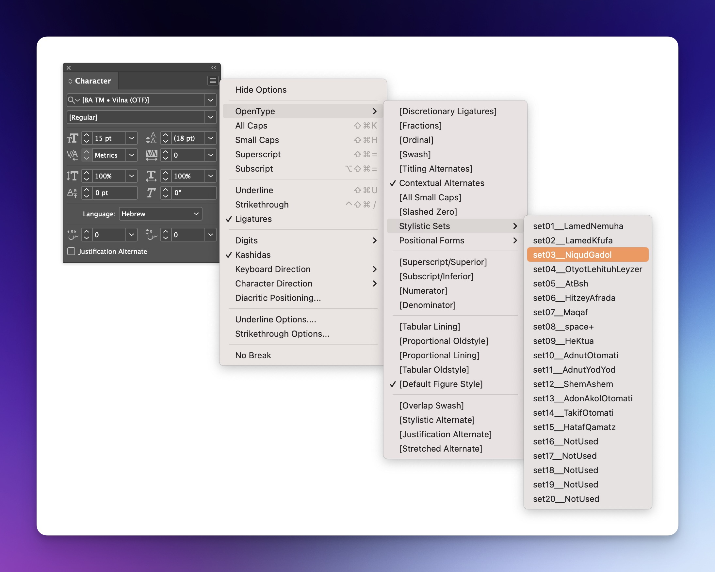Image resolution: width=715 pixels, height=572 pixels.
Task: Open the Language Hebrew dropdown
Action: coord(160,214)
